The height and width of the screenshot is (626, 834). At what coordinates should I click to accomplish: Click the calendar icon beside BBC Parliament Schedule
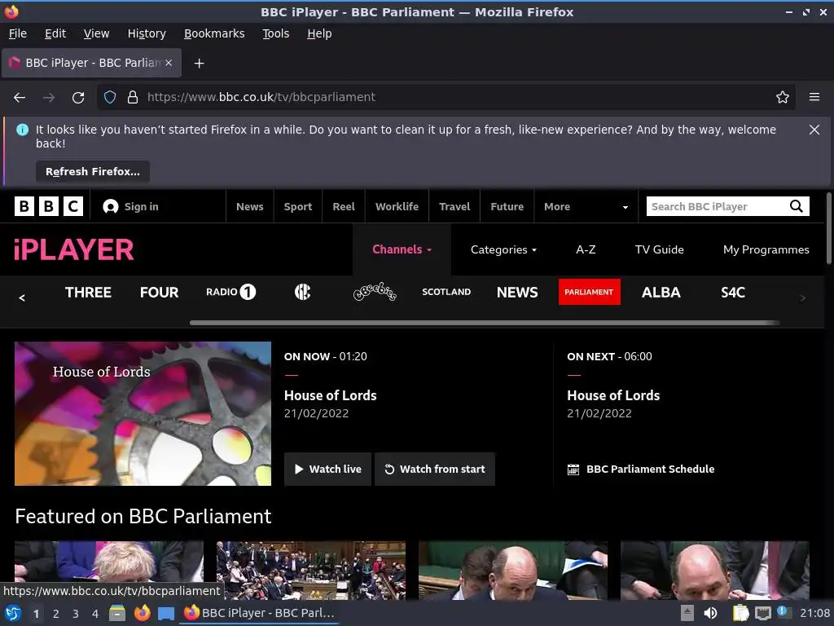[573, 469]
